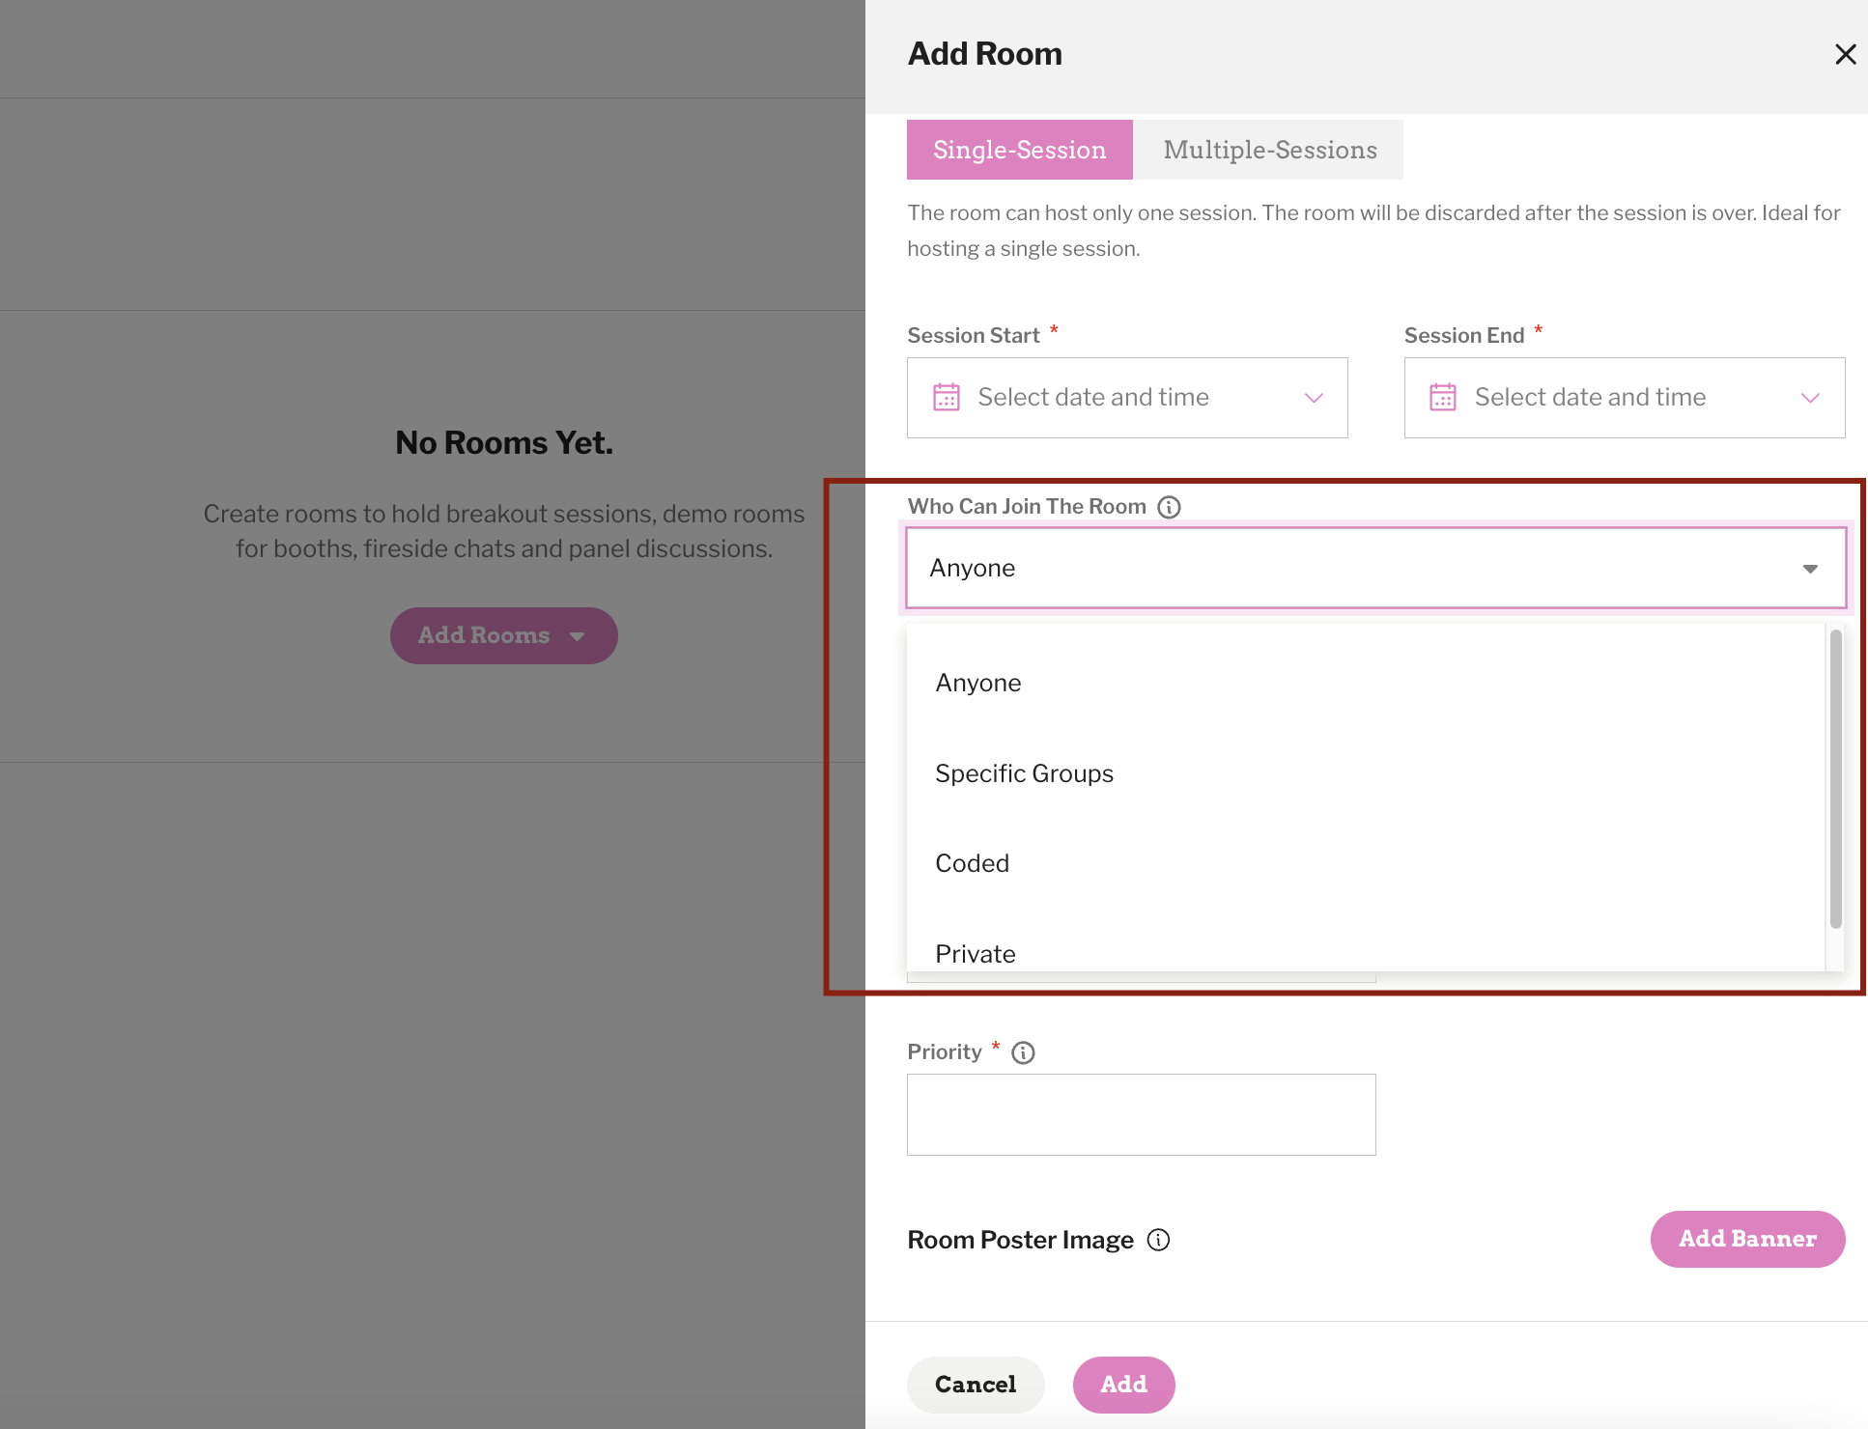This screenshot has width=1868, height=1429.
Task: Open the Session Start date and time field
Action: pyautogui.click(x=1127, y=398)
